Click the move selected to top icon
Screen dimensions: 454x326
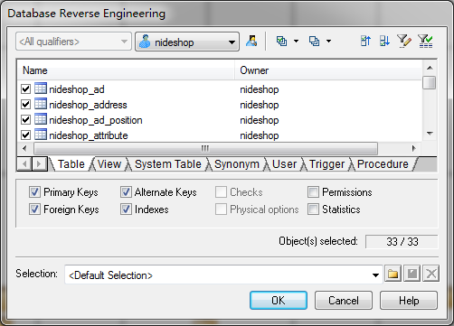(x=365, y=42)
